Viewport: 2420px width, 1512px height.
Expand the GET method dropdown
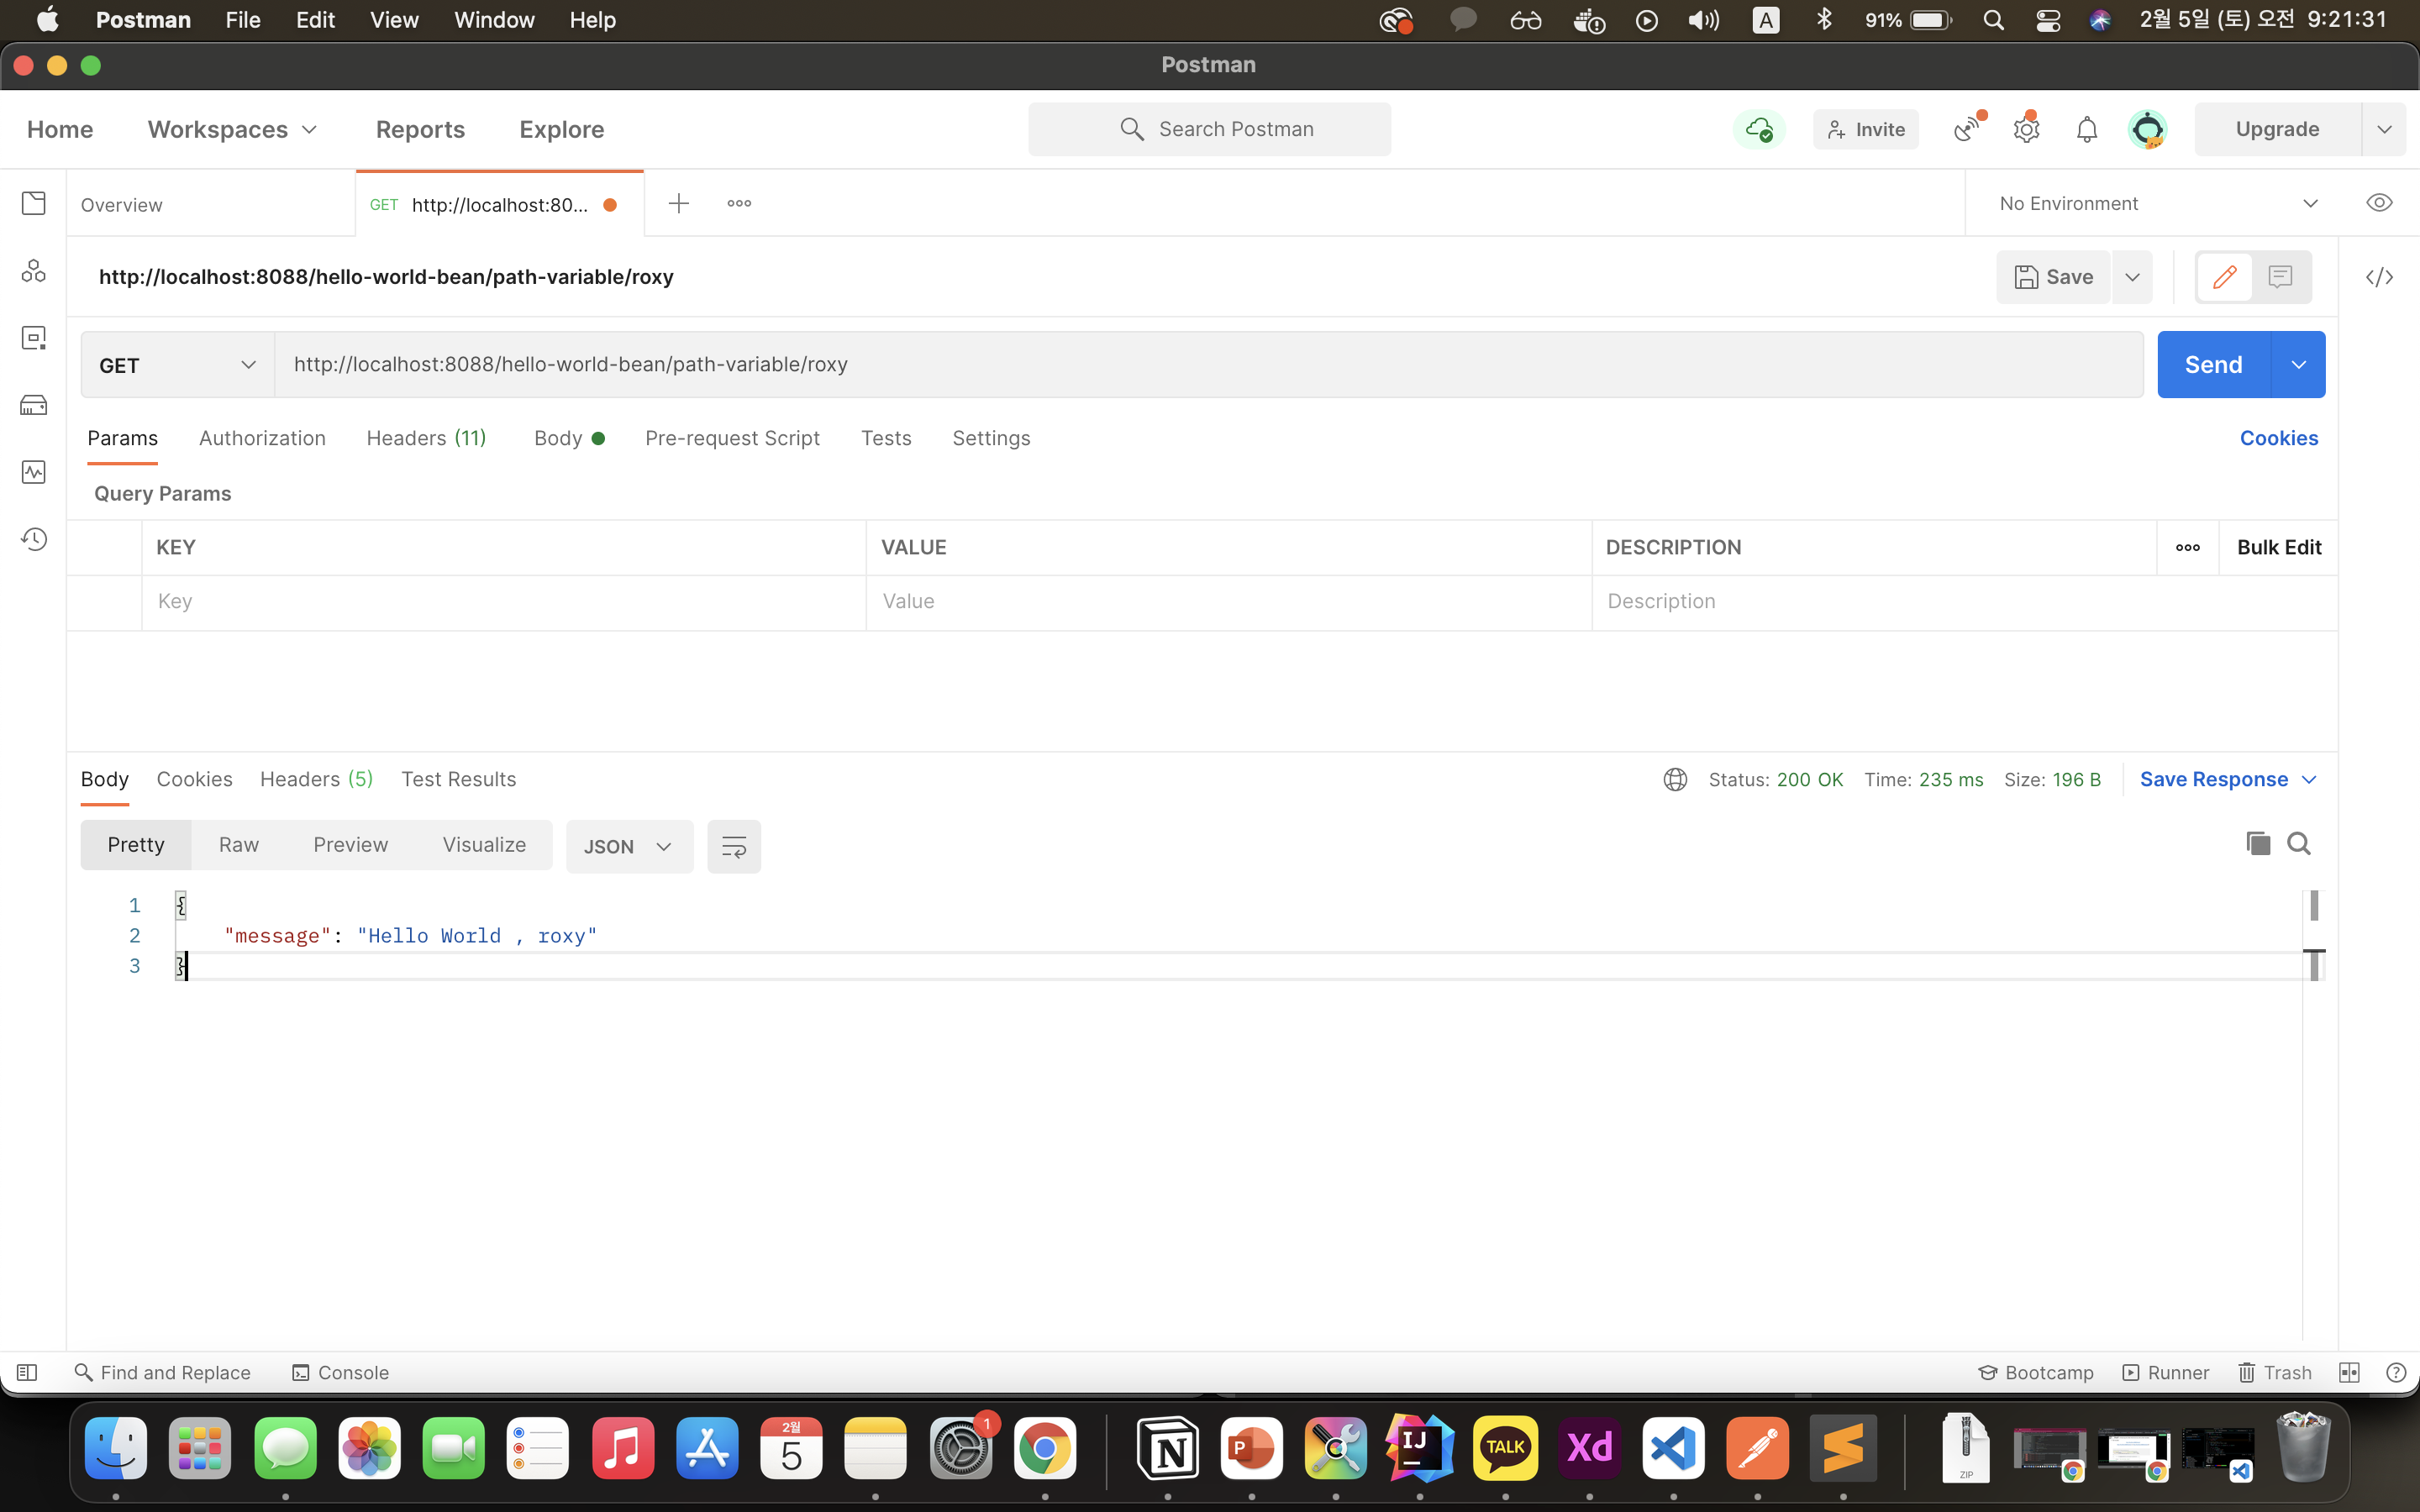177,365
